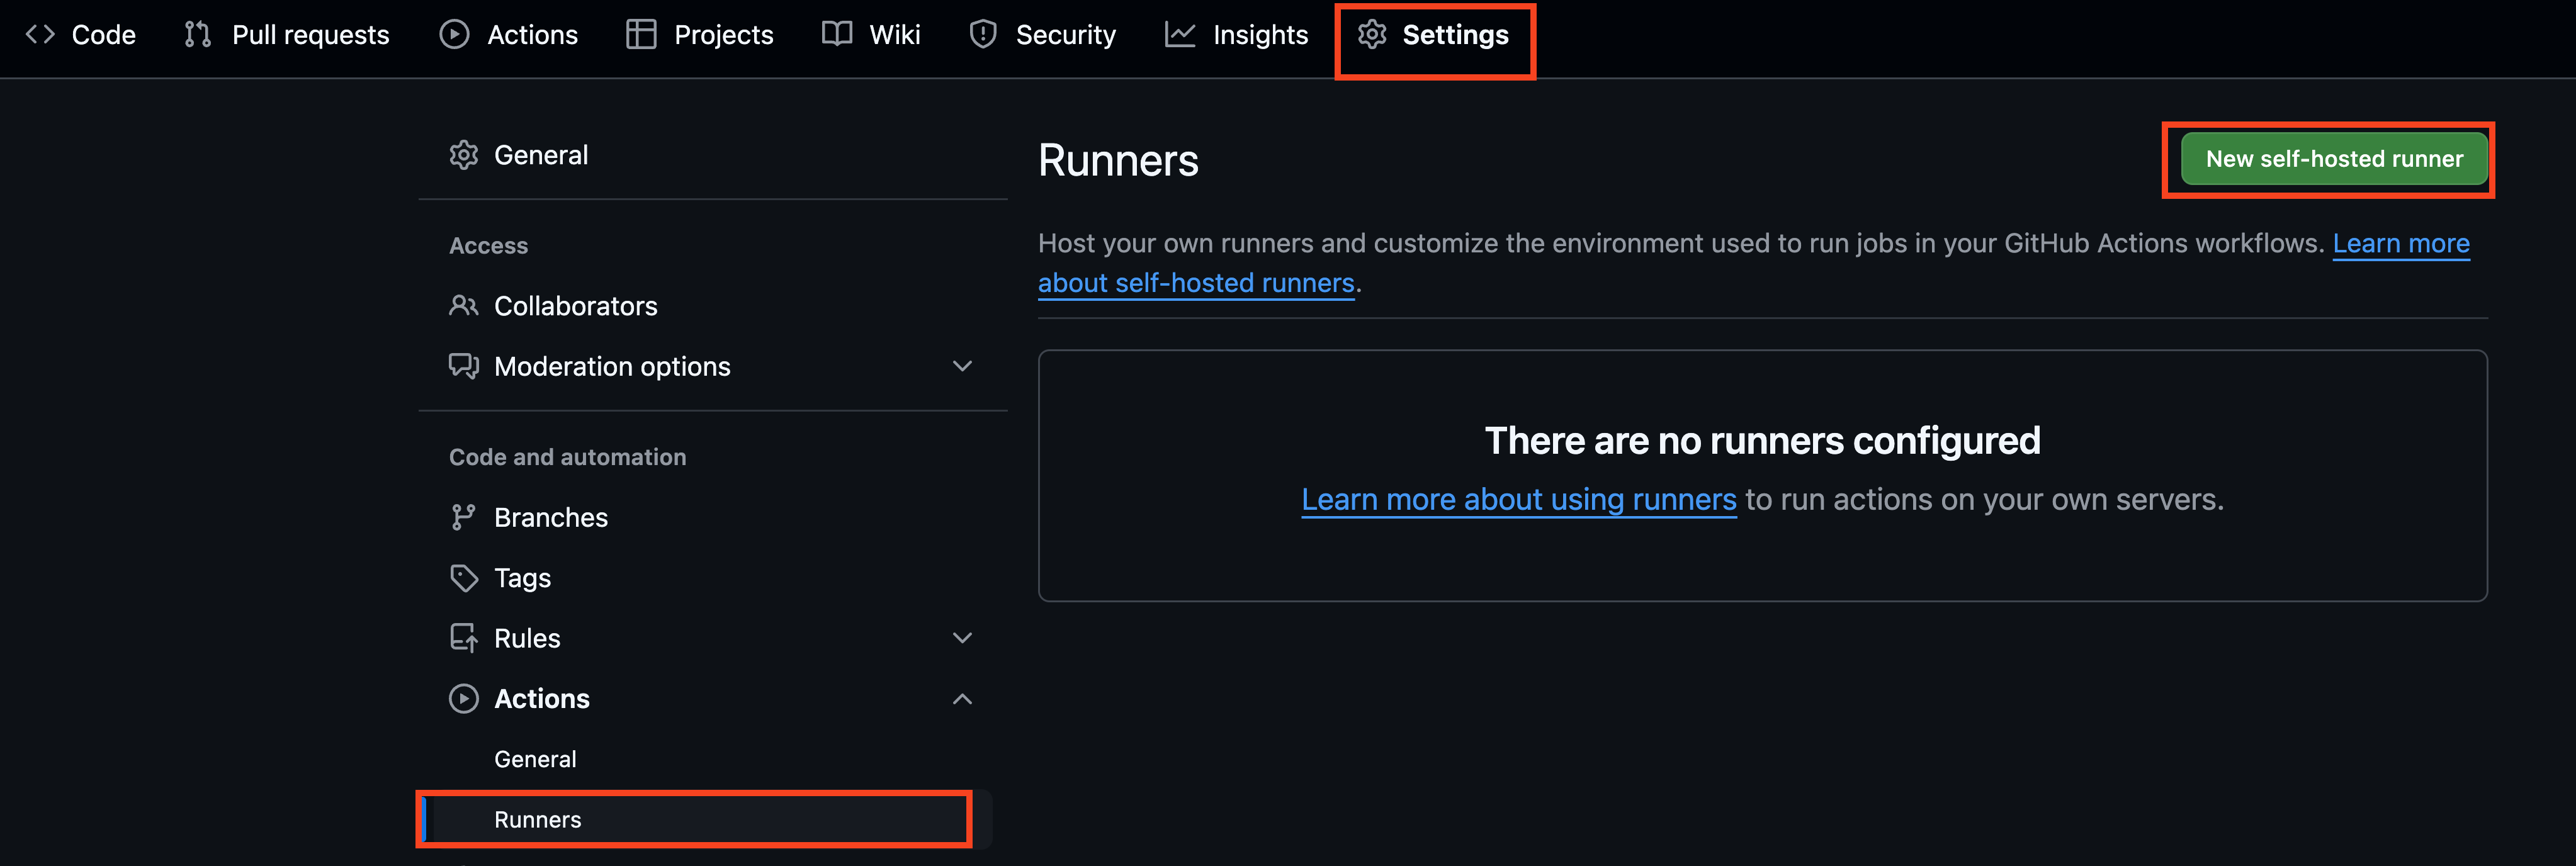Follow Learn more about using runners link
This screenshot has width=2576, height=866.
[1518, 499]
